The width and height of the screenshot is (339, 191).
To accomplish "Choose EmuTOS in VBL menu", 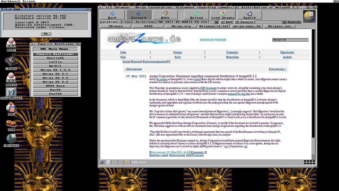I will (x=55, y=94).
